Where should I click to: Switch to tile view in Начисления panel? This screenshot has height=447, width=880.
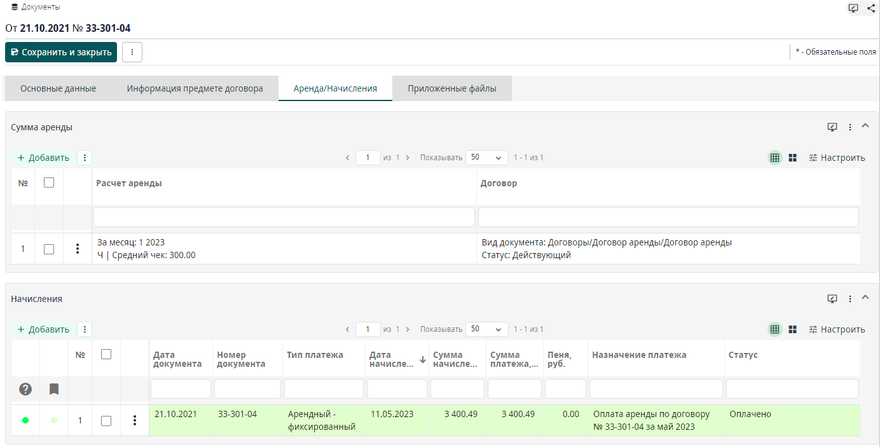(792, 329)
